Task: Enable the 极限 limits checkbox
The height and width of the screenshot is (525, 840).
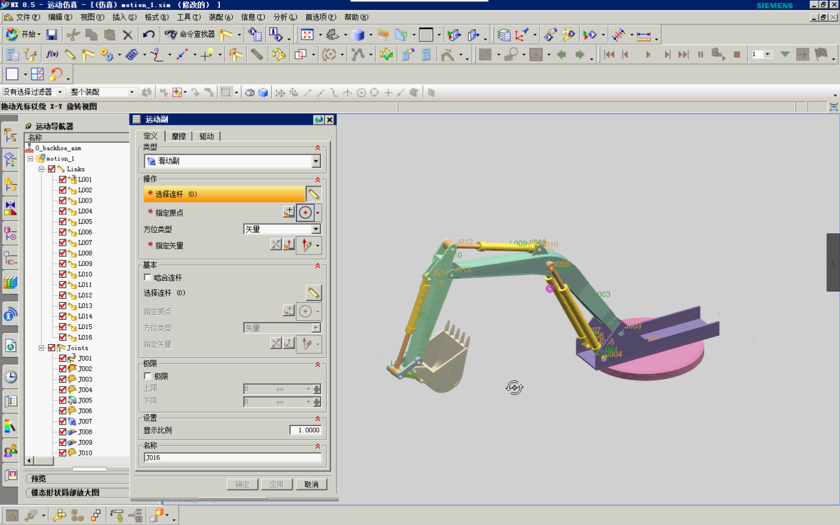Action: click(148, 376)
